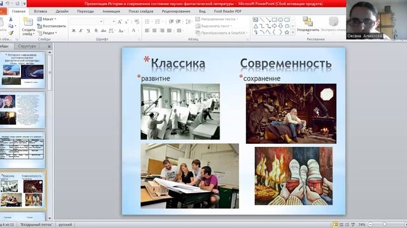Click the русский language status indicator
This screenshot has height=228, width=407.
65,225
